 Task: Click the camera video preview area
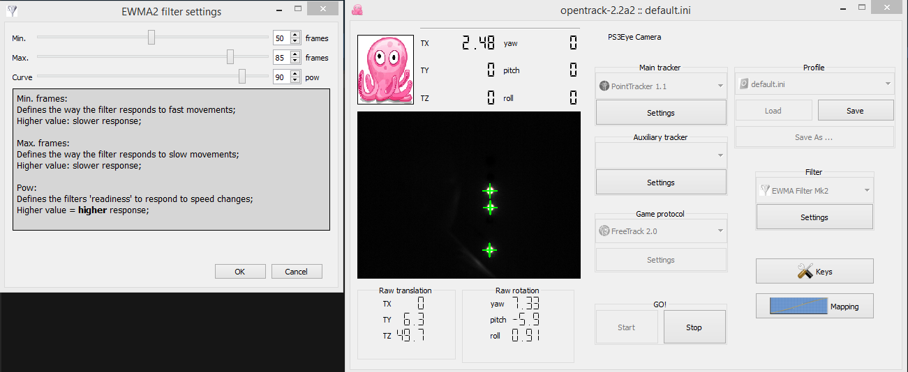click(x=469, y=195)
